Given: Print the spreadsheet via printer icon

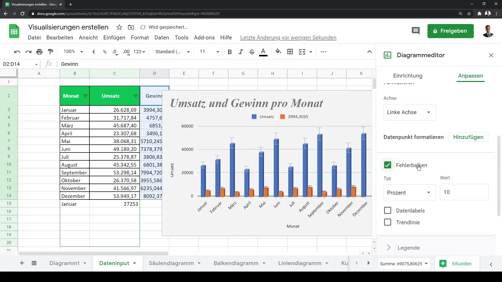Looking at the screenshot, I should point(39,52).
